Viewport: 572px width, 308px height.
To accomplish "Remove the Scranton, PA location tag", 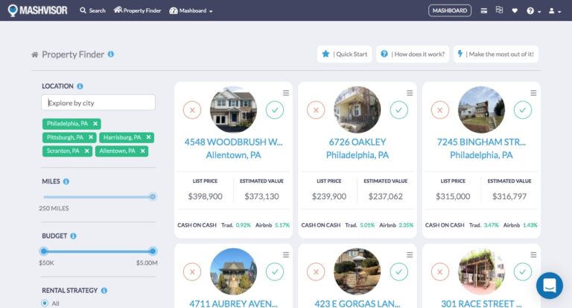I will coord(87,151).
